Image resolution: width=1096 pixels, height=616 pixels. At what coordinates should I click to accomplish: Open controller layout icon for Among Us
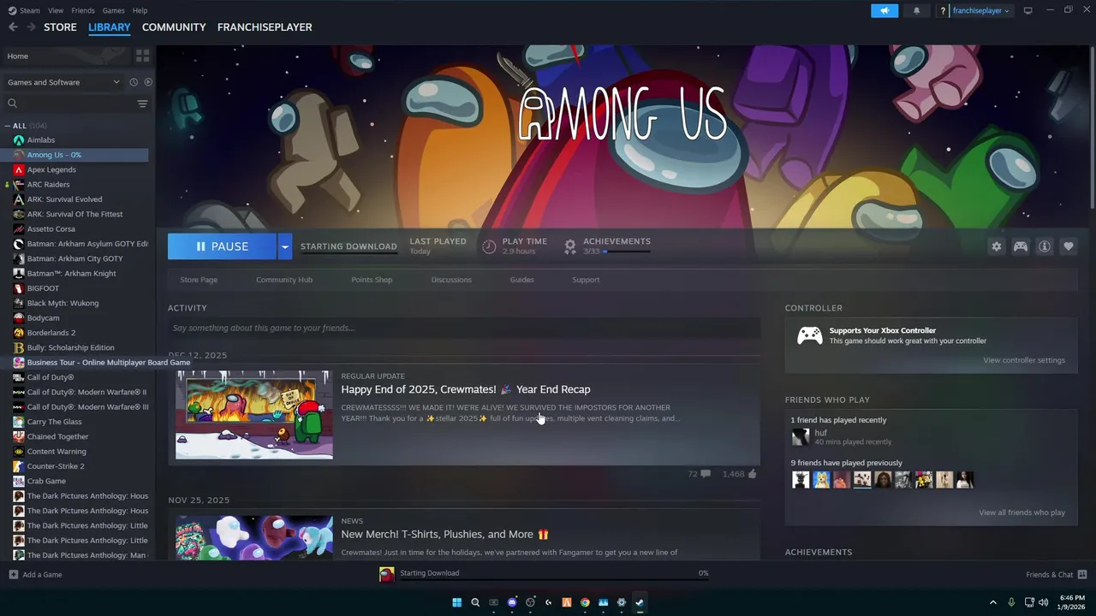click(x=1021, y=246)
